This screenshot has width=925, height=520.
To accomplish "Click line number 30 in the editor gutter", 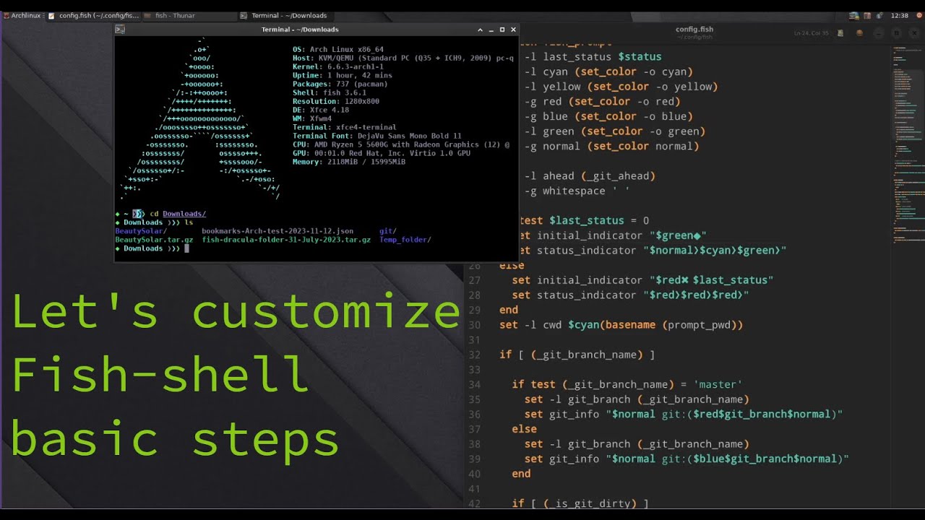I will (x=474, y=325).
